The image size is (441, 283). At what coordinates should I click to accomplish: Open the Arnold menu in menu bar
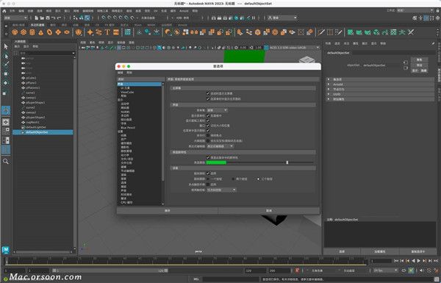[x=184, y=11]
